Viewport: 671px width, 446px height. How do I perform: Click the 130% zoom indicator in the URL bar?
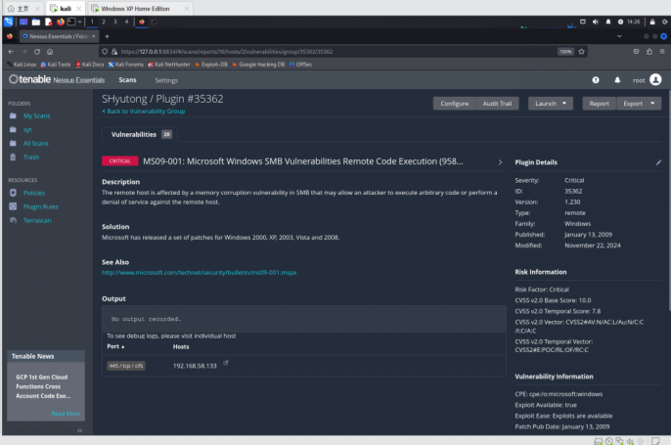coord(565,52)
